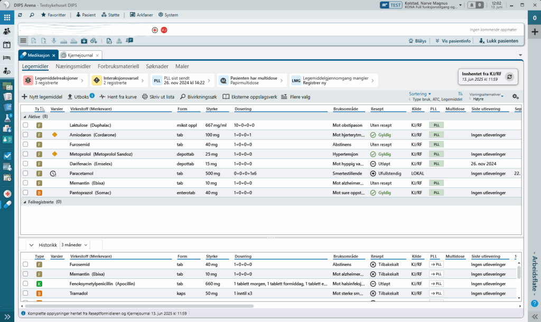Open the Historikk 3 måneder dropdown
541x322 pixels.
[x=74, y=245]
